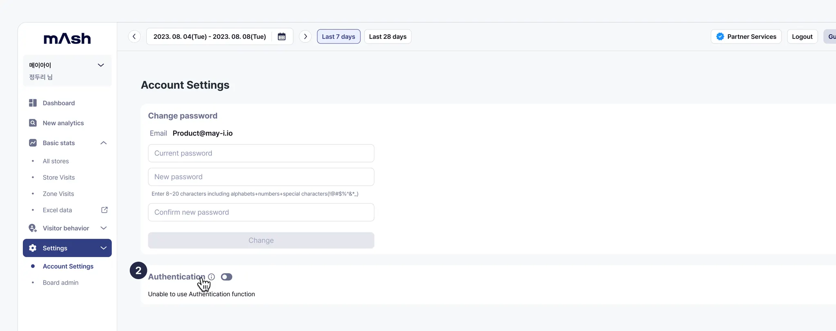
Task: Focus the Current password field
Action: click(261, 153)
